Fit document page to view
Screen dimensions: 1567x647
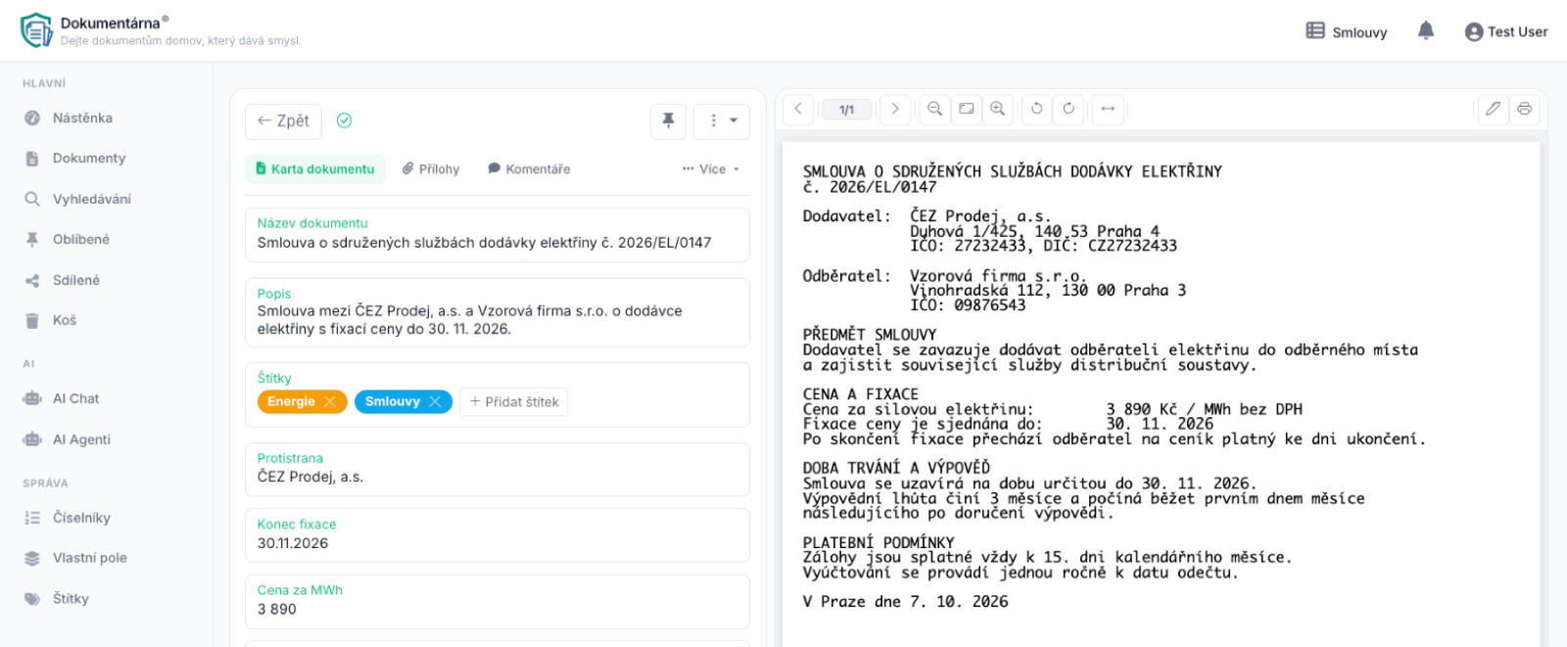(x=967, y=109)
